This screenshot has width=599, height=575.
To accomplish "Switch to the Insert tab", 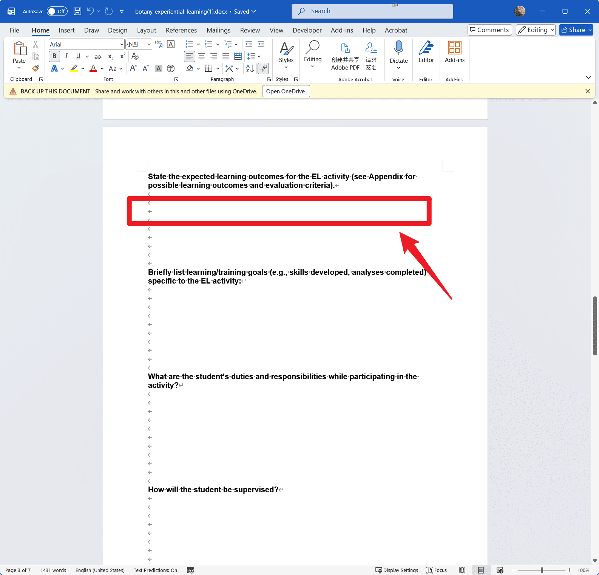I will 66,30.
